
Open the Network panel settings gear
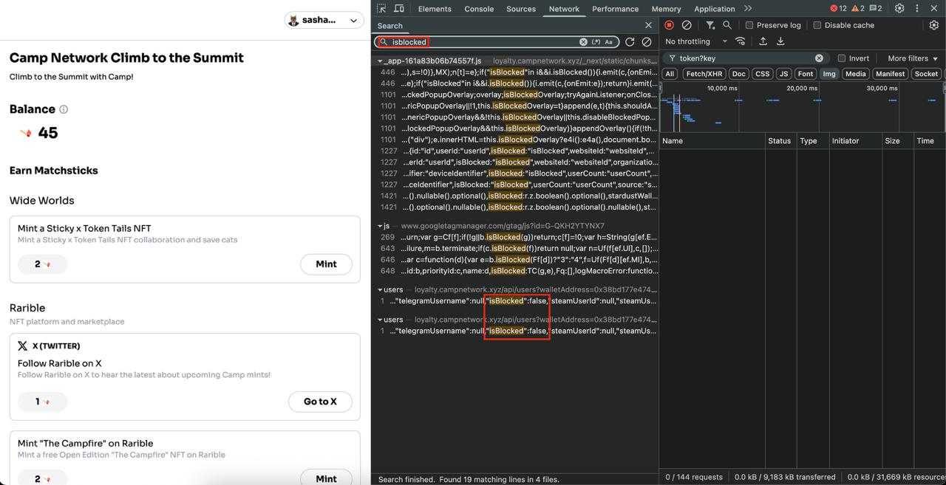point(934,25)
